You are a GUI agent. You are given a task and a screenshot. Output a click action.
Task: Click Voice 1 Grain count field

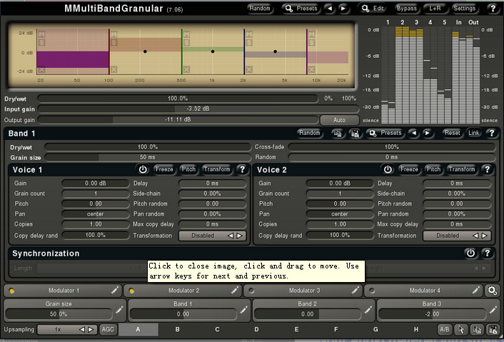96,193
